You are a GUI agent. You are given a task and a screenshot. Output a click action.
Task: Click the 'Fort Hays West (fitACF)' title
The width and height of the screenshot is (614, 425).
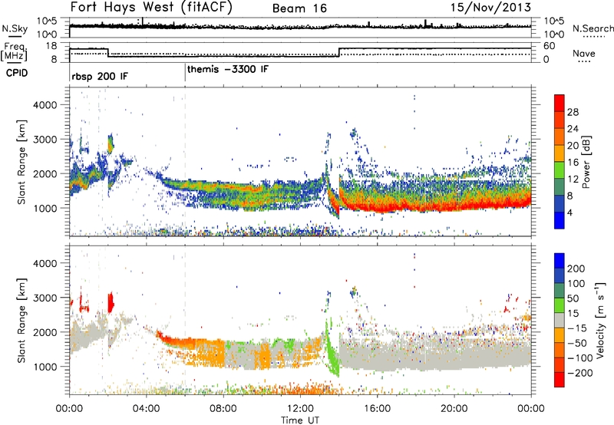pos(151,8)
